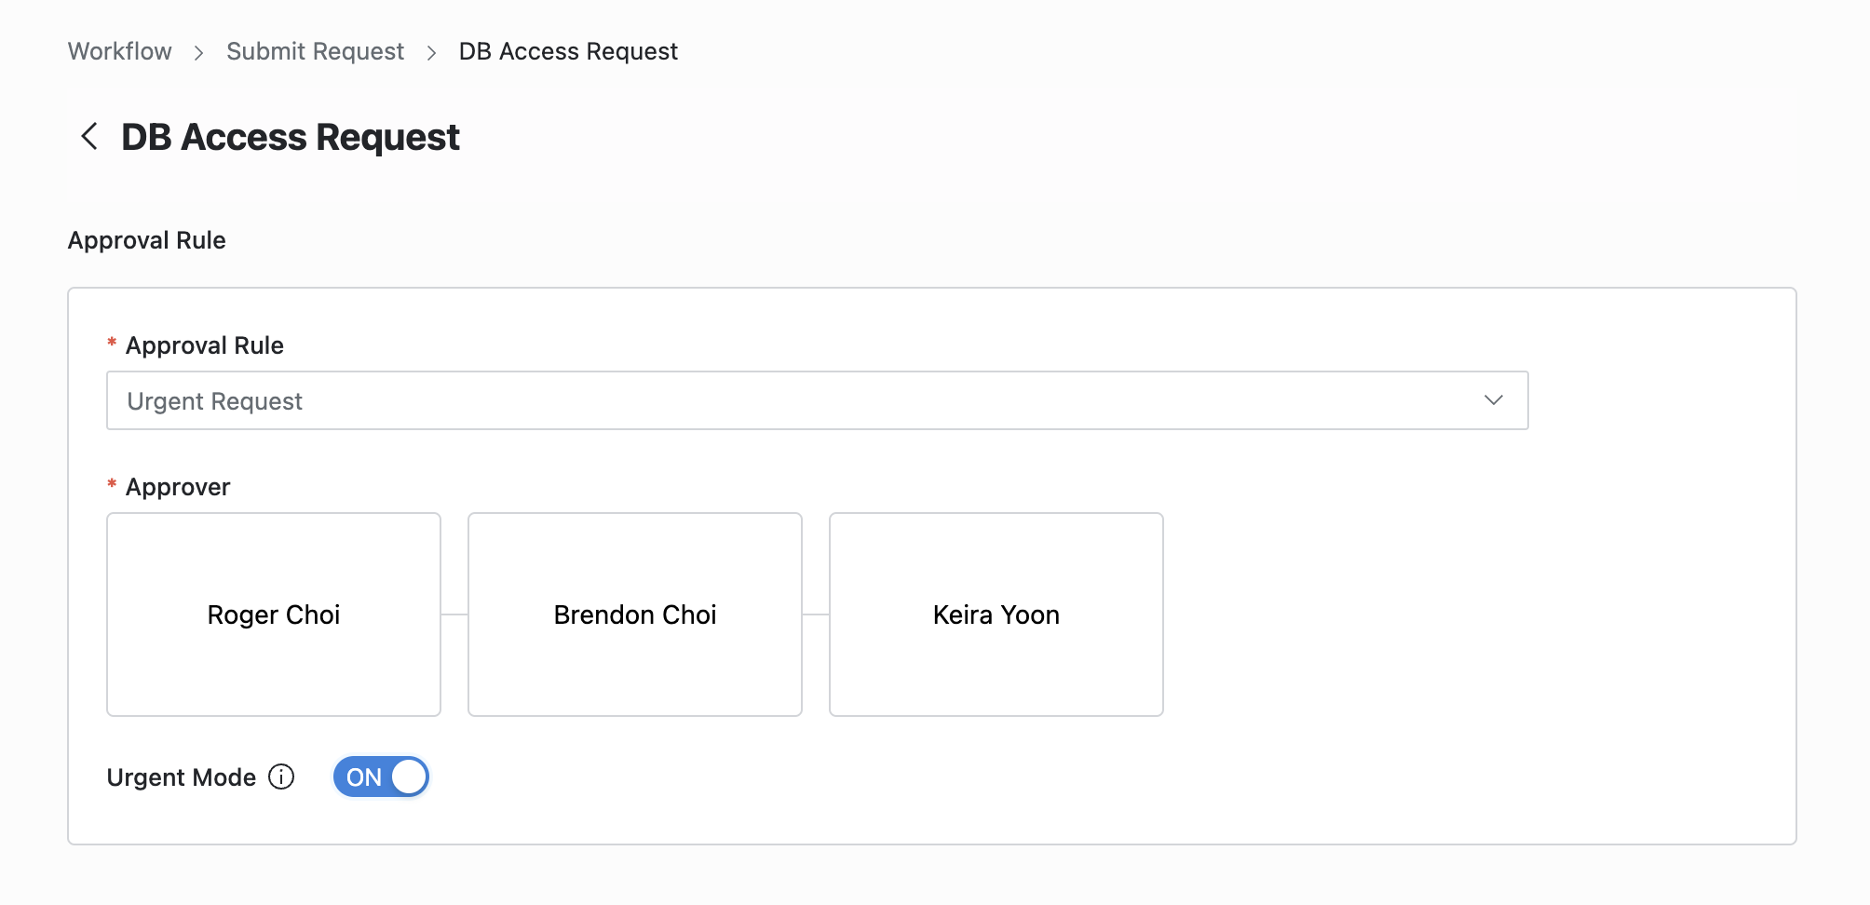The width and height of the screenshot is (1870, 905).
Task: Click the chevron after Workflow breadcrumb
Action: (198, 53)
